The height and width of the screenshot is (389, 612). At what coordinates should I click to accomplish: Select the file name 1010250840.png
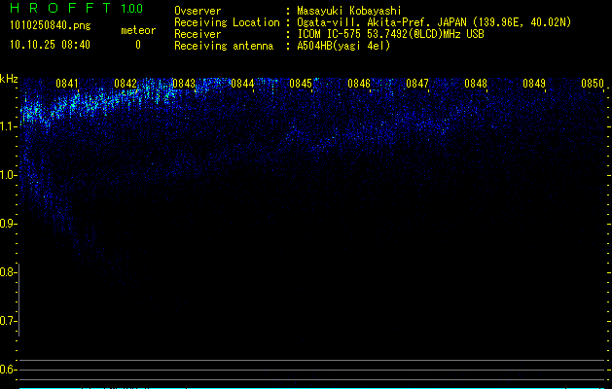50,26
